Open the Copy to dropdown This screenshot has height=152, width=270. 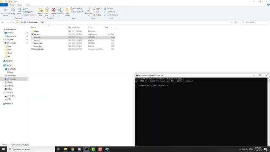46,12
